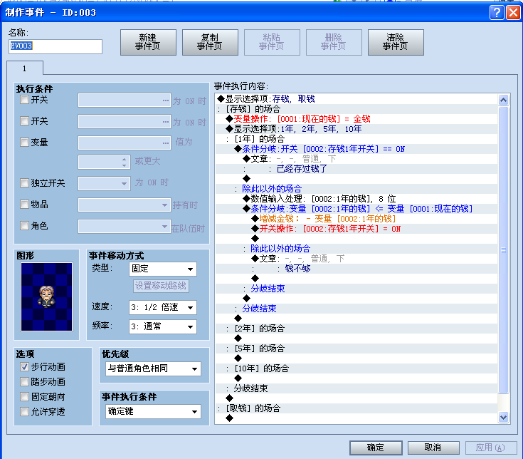The width and height of the screenshot is (523, 459).
Task: Select the line 数值输入处理: [0002:1年的钱], 8 位
Action: click(356, 199)
